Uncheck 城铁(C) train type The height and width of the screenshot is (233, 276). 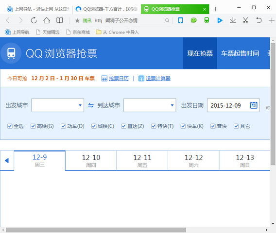(x=94, y=126)
